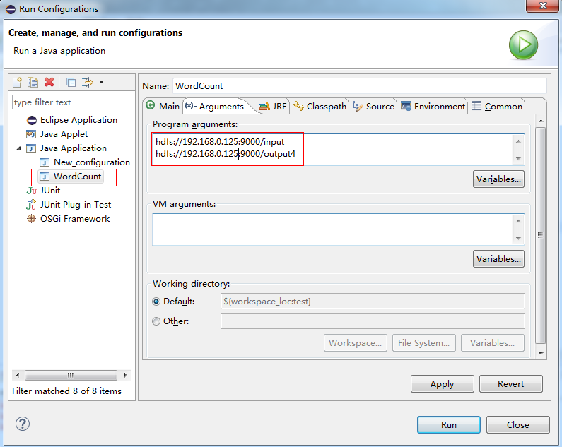Click the New launch configuration icon
The image size is (562, 447).
click(17, 83)
